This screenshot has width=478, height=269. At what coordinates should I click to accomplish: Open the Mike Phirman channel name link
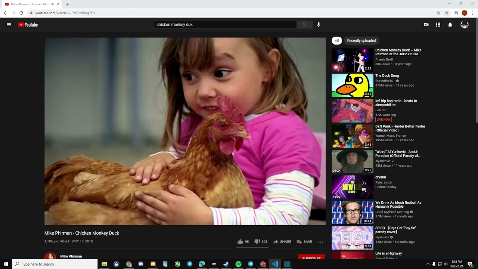[x=71, y=256]
